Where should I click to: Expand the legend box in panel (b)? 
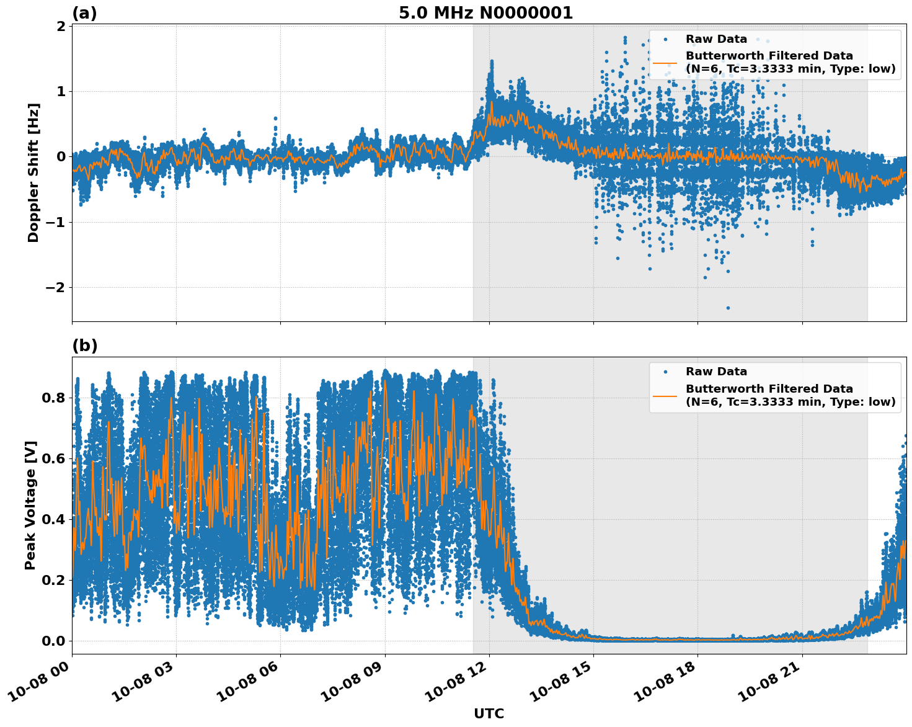point(775,385)
